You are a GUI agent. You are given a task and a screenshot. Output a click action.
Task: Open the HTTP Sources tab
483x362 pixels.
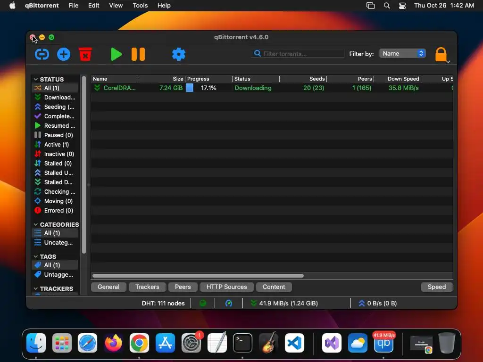pyautogui.click(x=227, y=287)
